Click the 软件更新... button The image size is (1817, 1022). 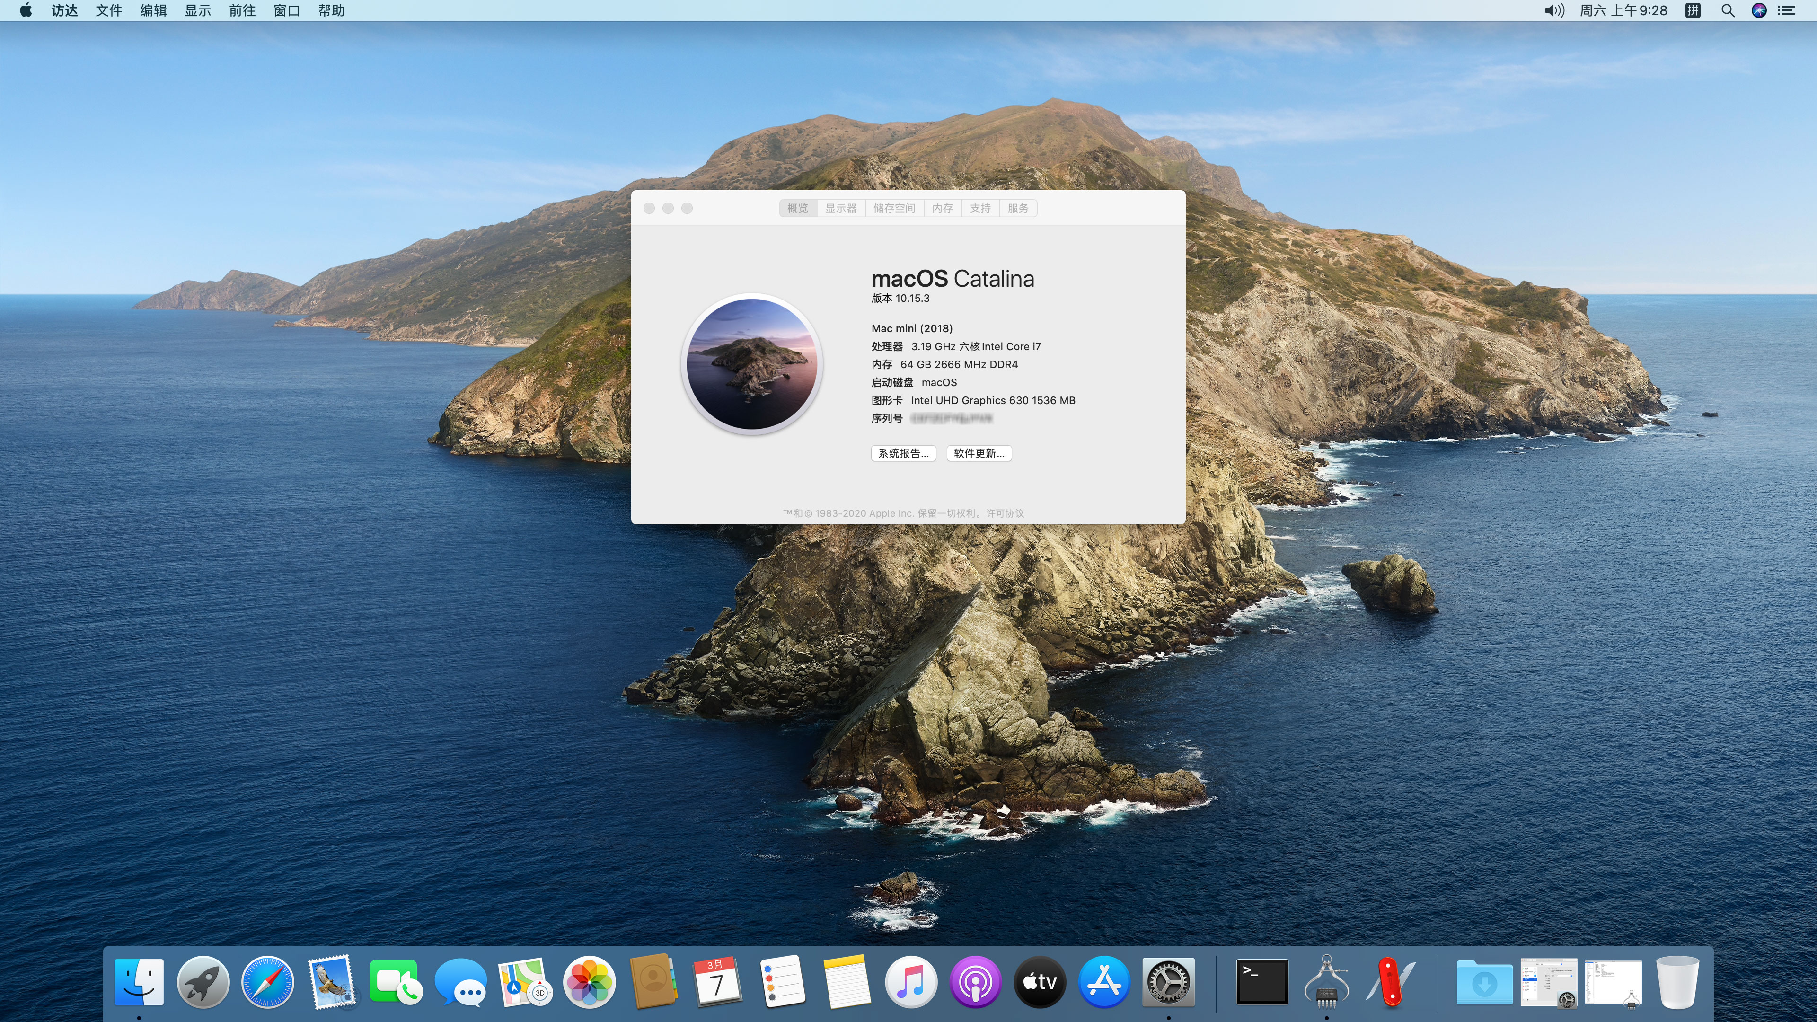coord(979,454)
